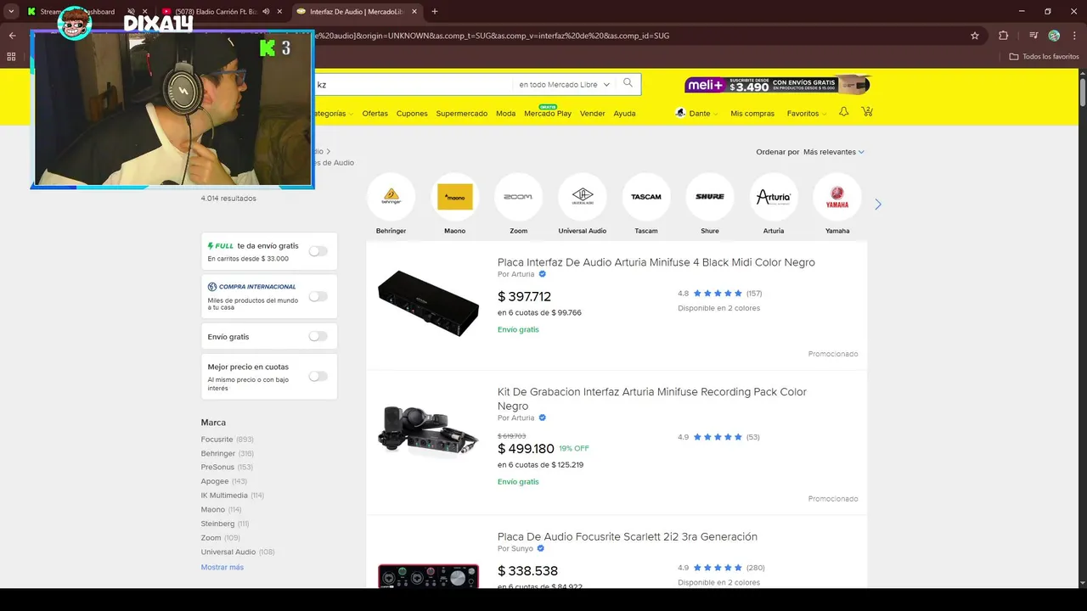This screenshot has width=1087, height=611.
Task: Click the verified badge next to Sunyo
Action: tap(540, 549)
